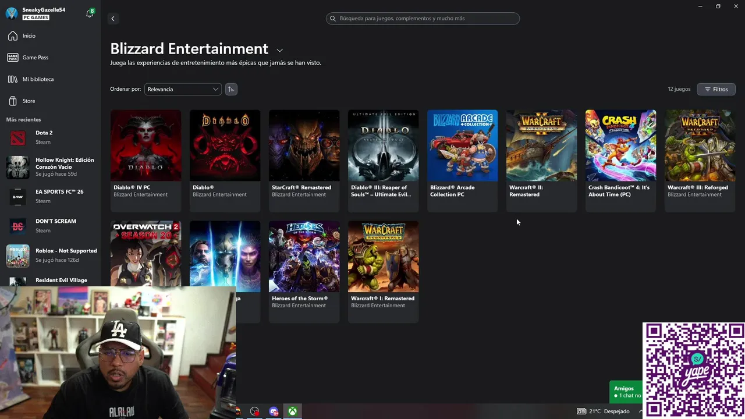Open Roblox - Not Supported icon
745x419 pixels.
pos(17,255)
